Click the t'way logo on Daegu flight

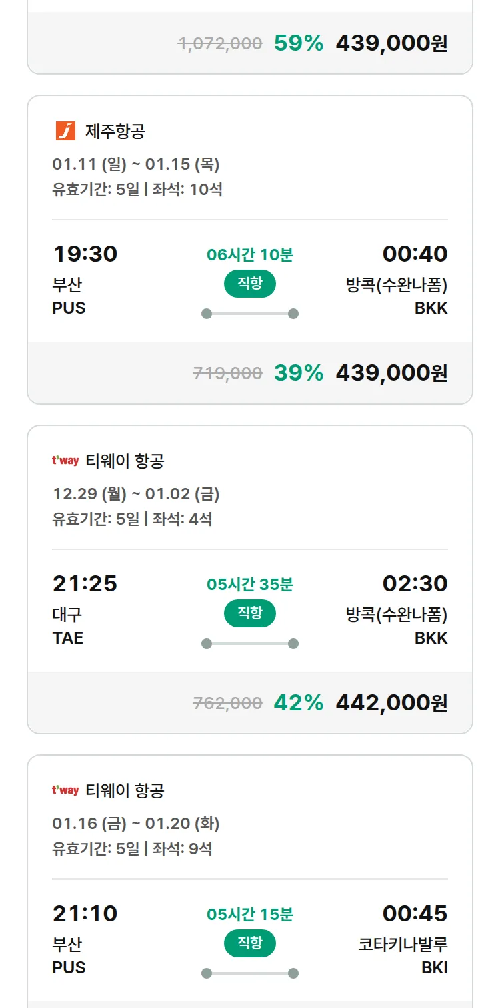(65, 461)
